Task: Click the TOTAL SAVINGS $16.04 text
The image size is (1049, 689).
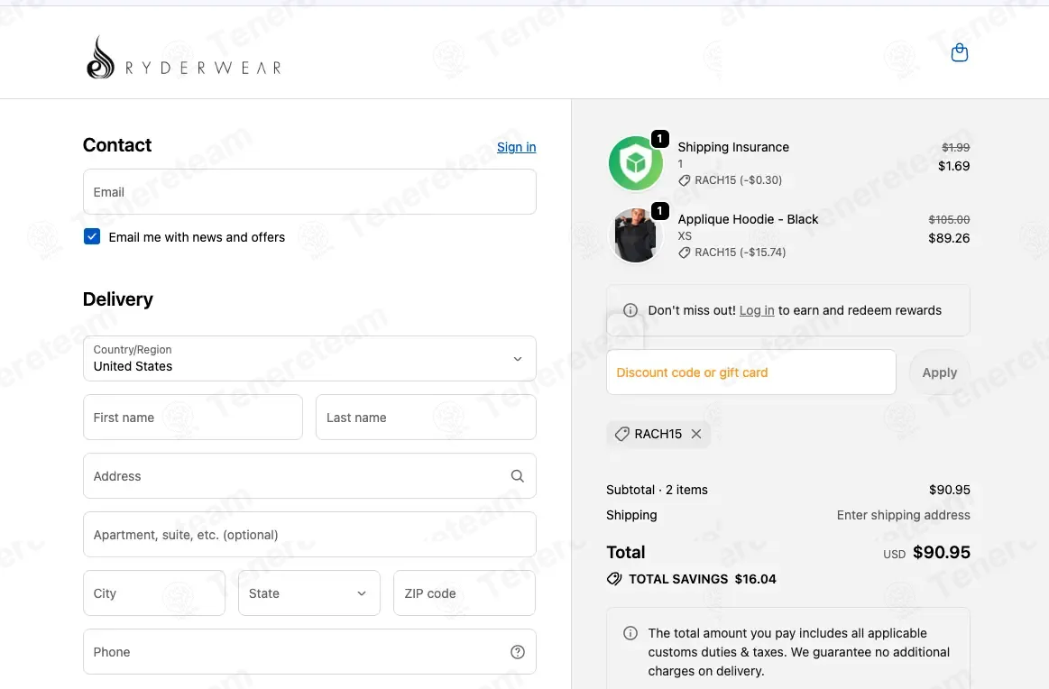Action: (703, 579)
